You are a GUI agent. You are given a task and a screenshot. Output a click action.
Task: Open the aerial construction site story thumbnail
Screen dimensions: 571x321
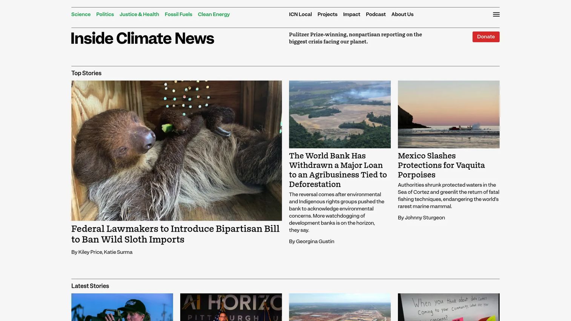coord(340,307)
